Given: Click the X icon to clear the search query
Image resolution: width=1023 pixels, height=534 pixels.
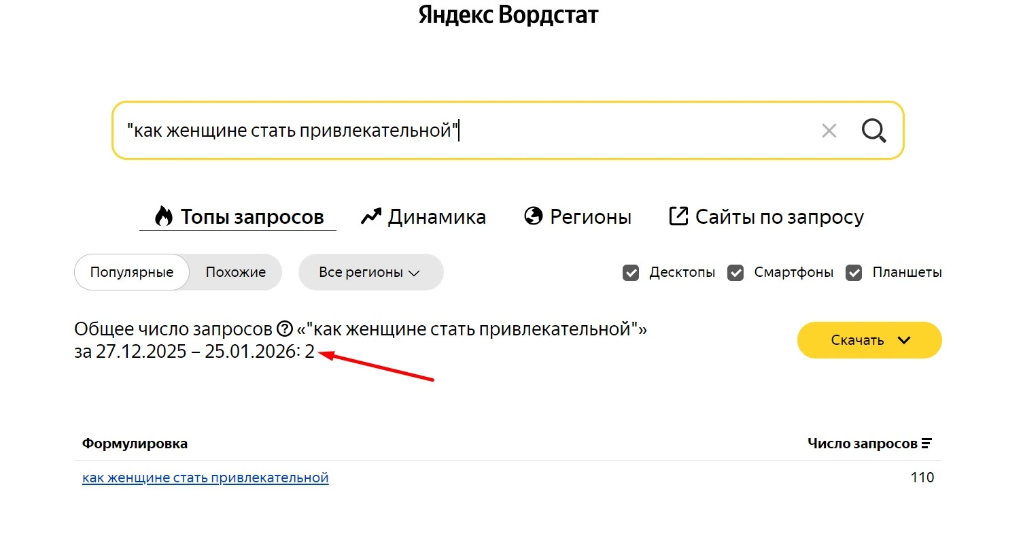Looking at the screenshot, I should [x=829, y=131].
